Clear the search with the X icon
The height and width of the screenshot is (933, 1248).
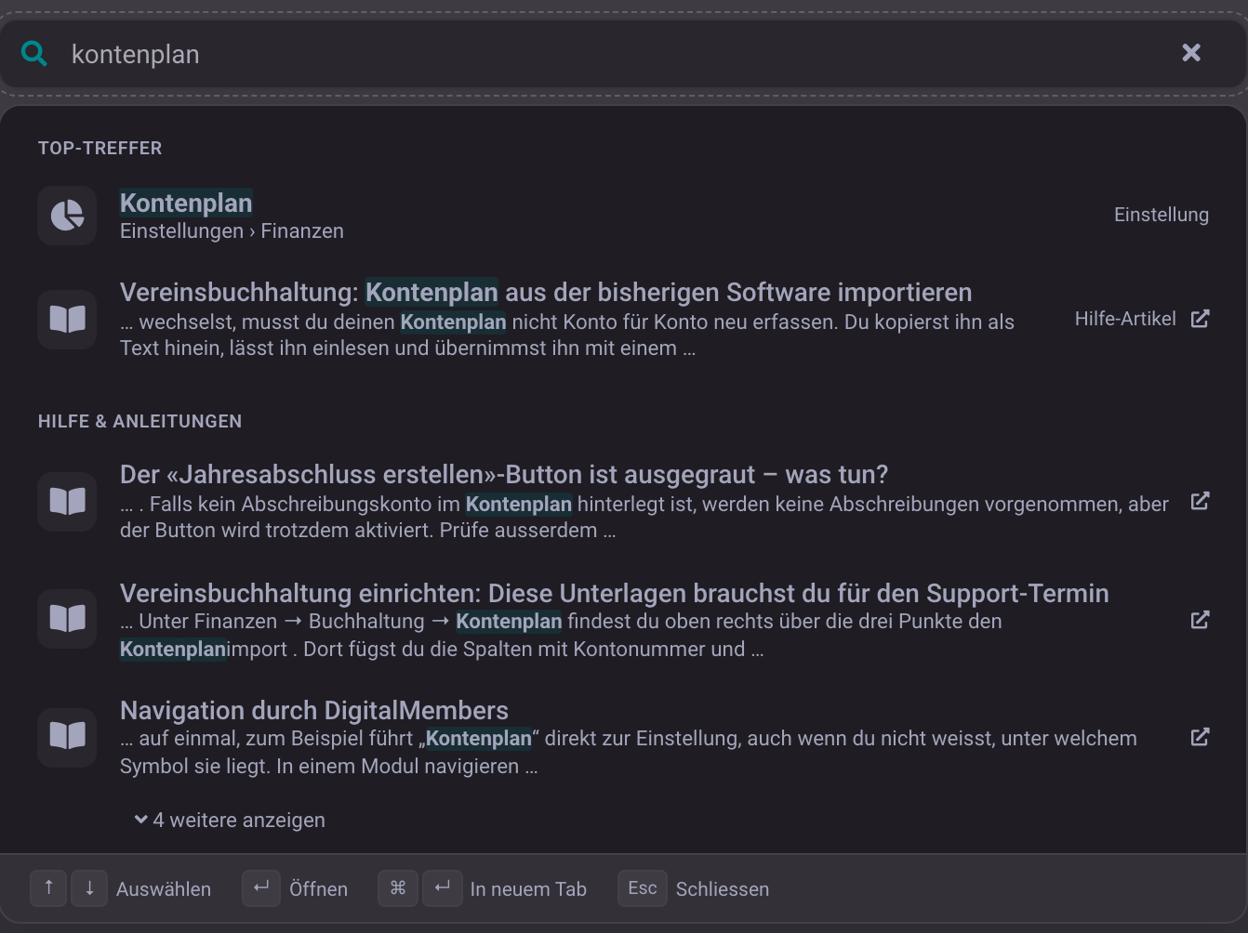tap(1191, 53)
